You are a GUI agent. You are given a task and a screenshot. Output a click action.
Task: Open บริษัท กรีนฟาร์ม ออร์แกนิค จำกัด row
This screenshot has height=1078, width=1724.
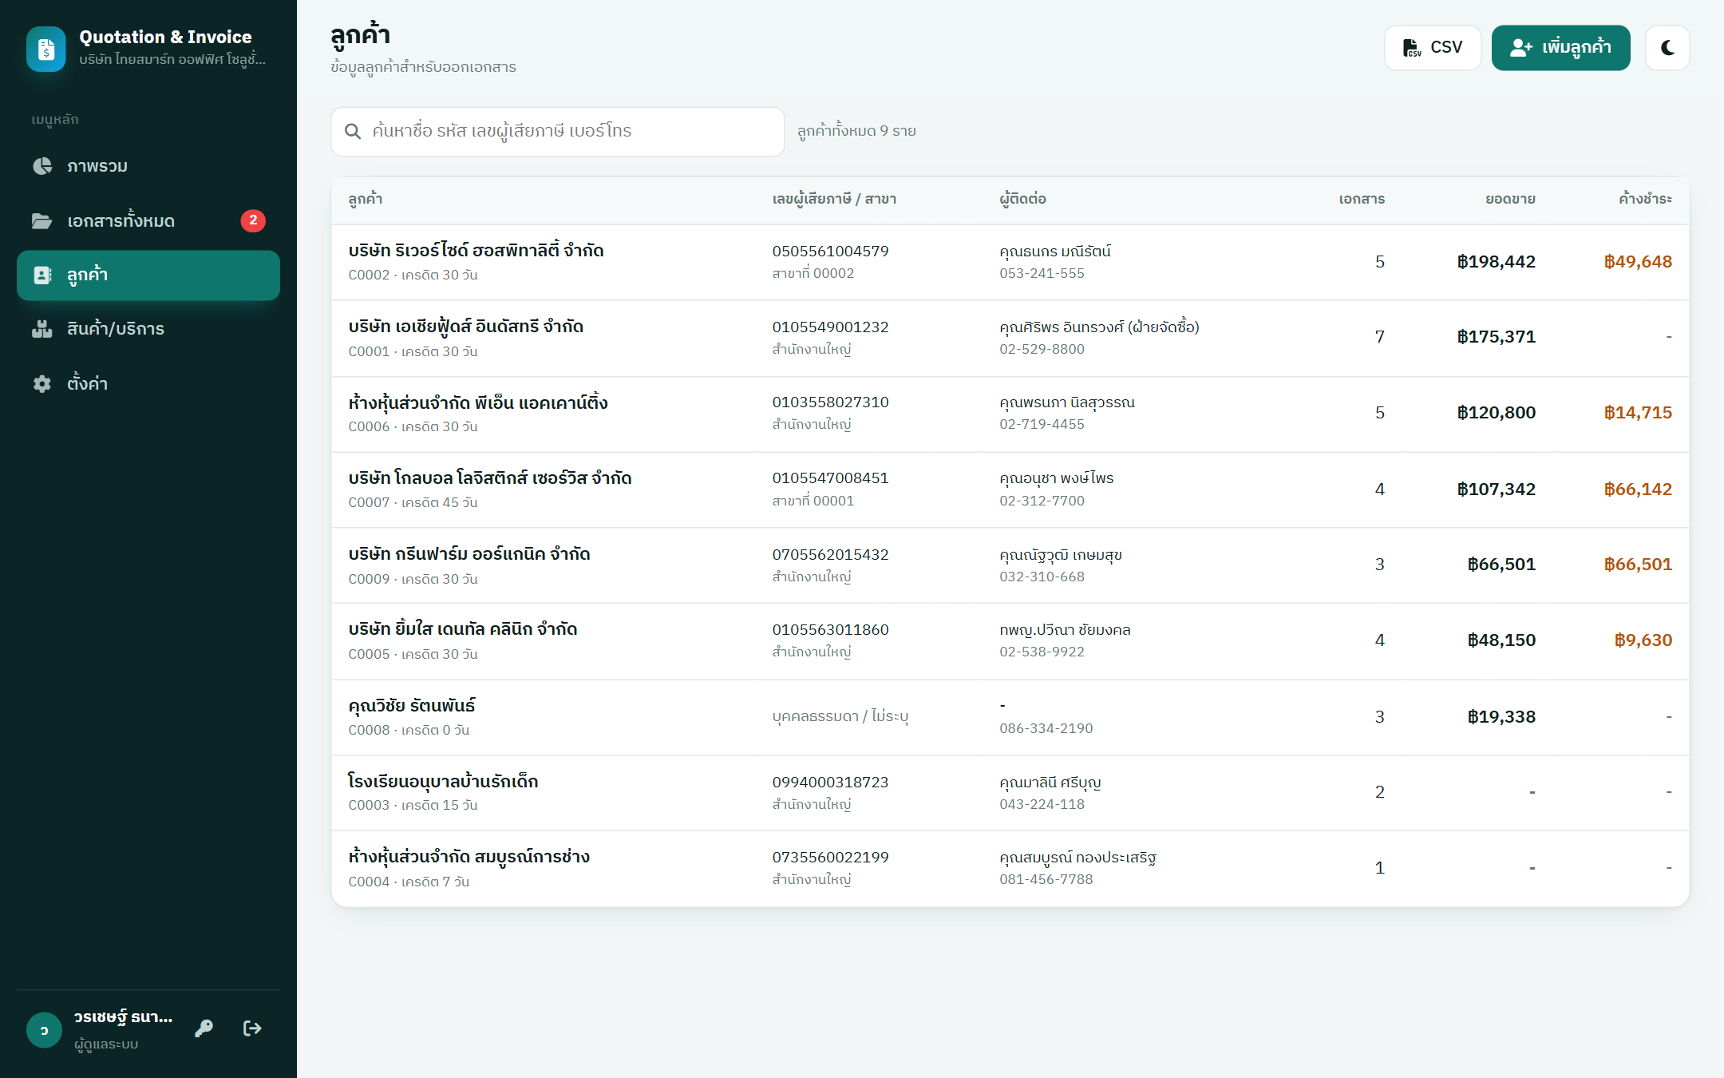1010,565
